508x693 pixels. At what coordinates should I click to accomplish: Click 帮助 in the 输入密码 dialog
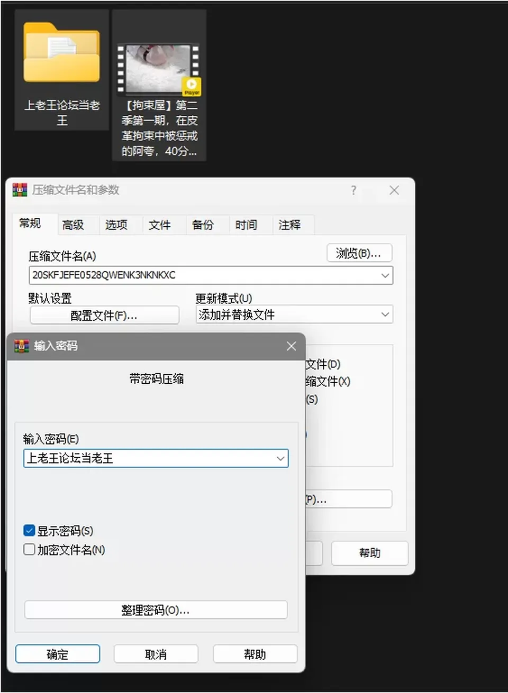[255, 654]
